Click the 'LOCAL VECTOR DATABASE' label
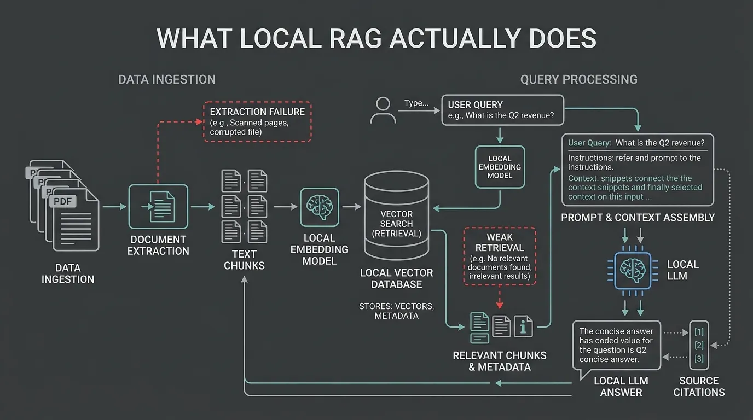Image resolution: width=753 pixels, height=420 pixels. (396, 278)
